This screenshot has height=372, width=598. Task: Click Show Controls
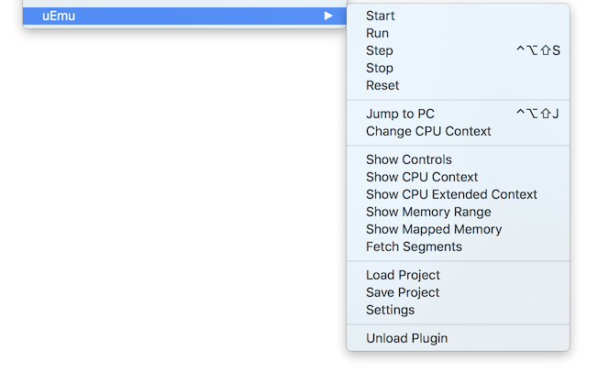point(408,159)
